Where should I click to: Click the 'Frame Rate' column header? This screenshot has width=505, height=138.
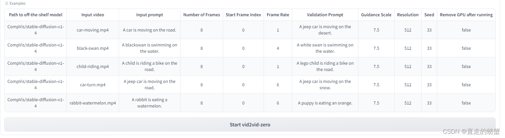point(278,15)
